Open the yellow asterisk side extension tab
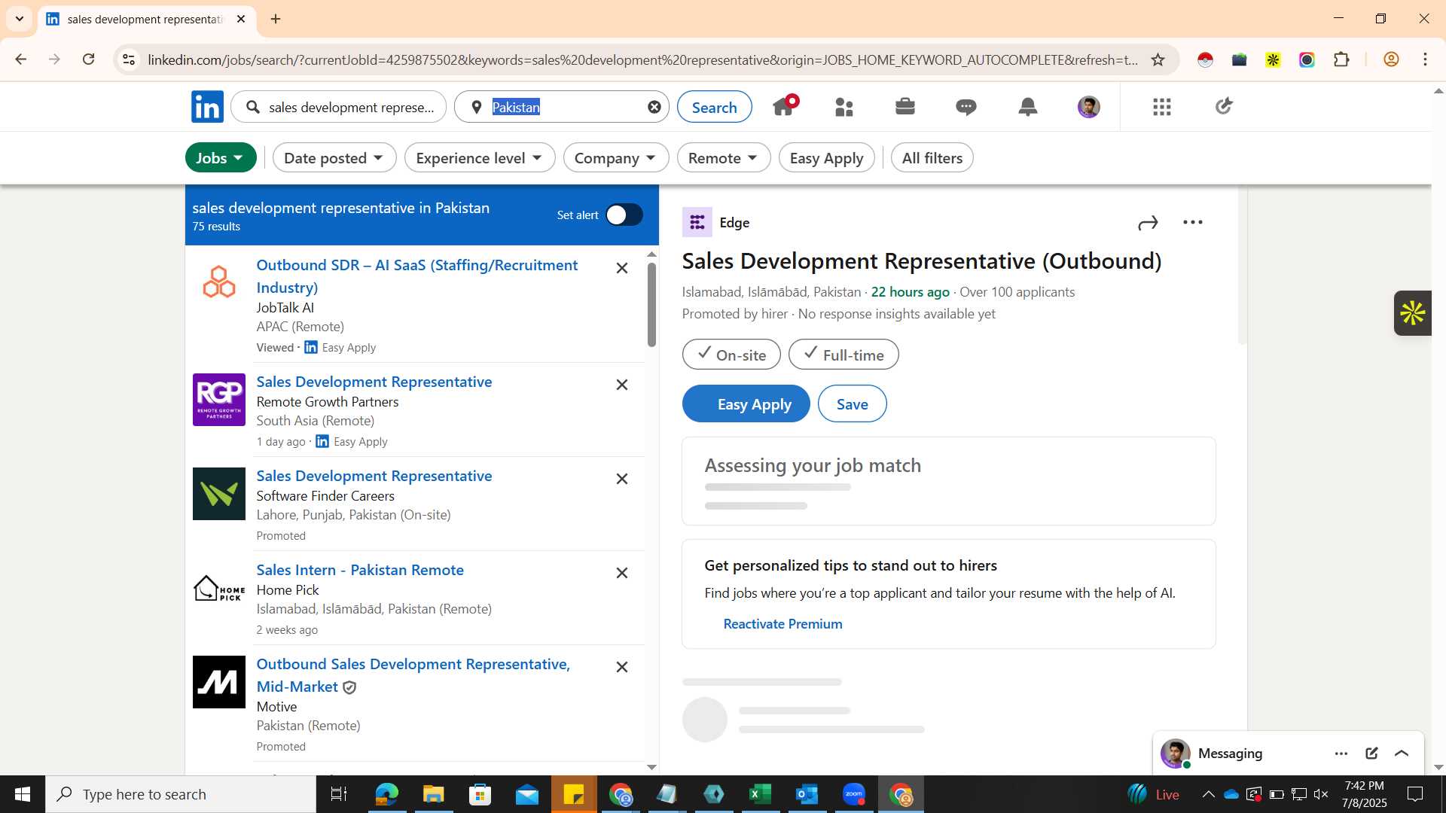 [1413, 313]
